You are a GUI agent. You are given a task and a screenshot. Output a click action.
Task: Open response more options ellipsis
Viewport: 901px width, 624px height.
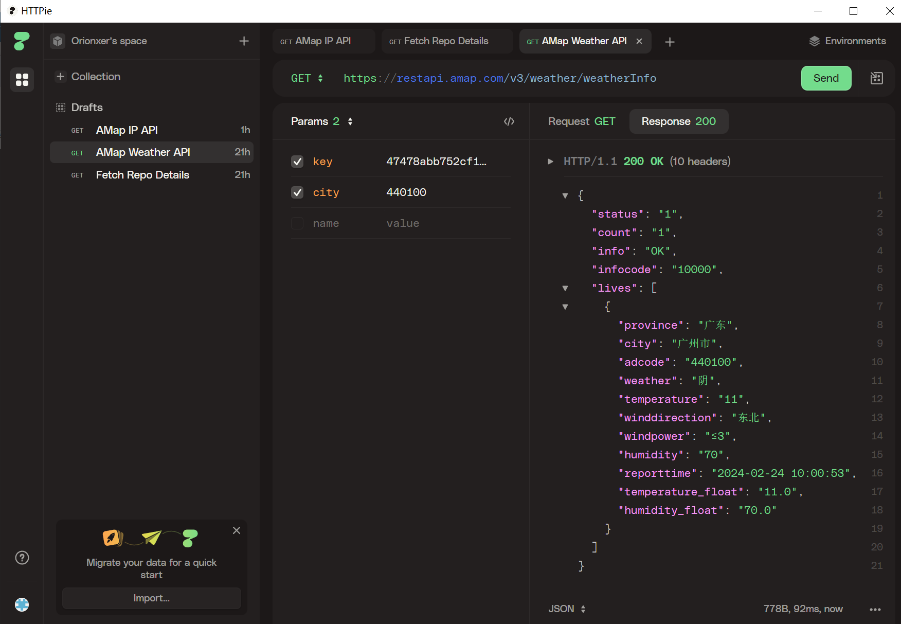click(x=875, y=609)
